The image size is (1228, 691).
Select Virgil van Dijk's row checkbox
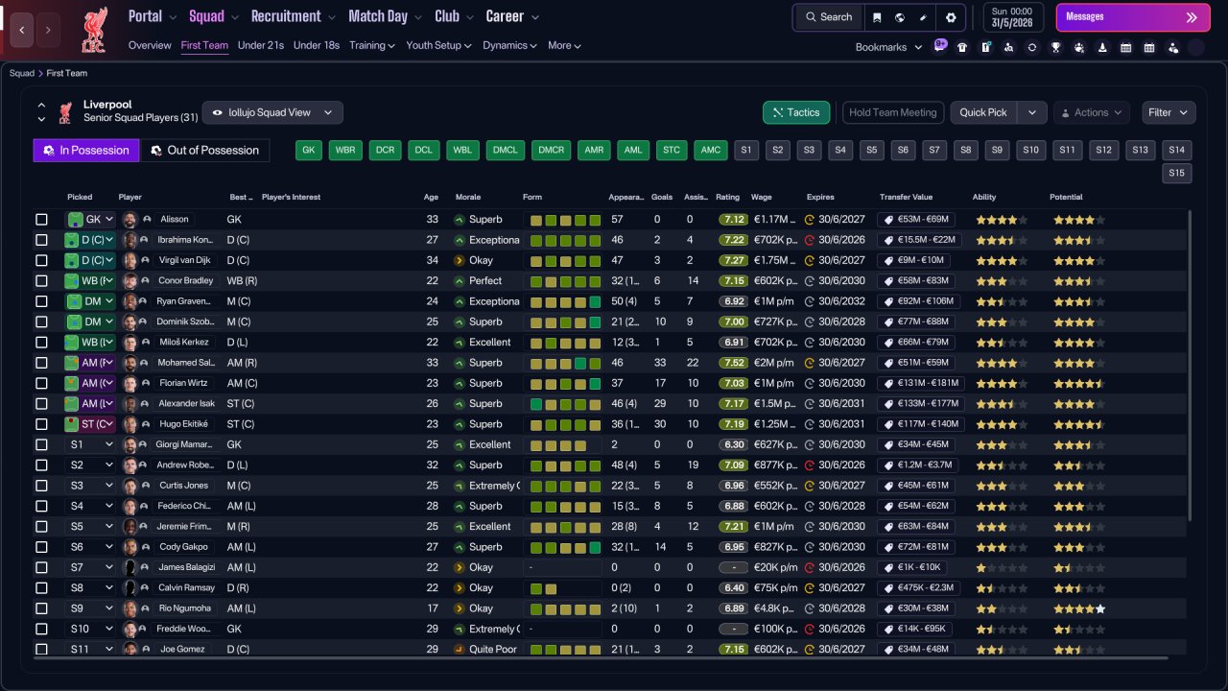tap(41, 260)
